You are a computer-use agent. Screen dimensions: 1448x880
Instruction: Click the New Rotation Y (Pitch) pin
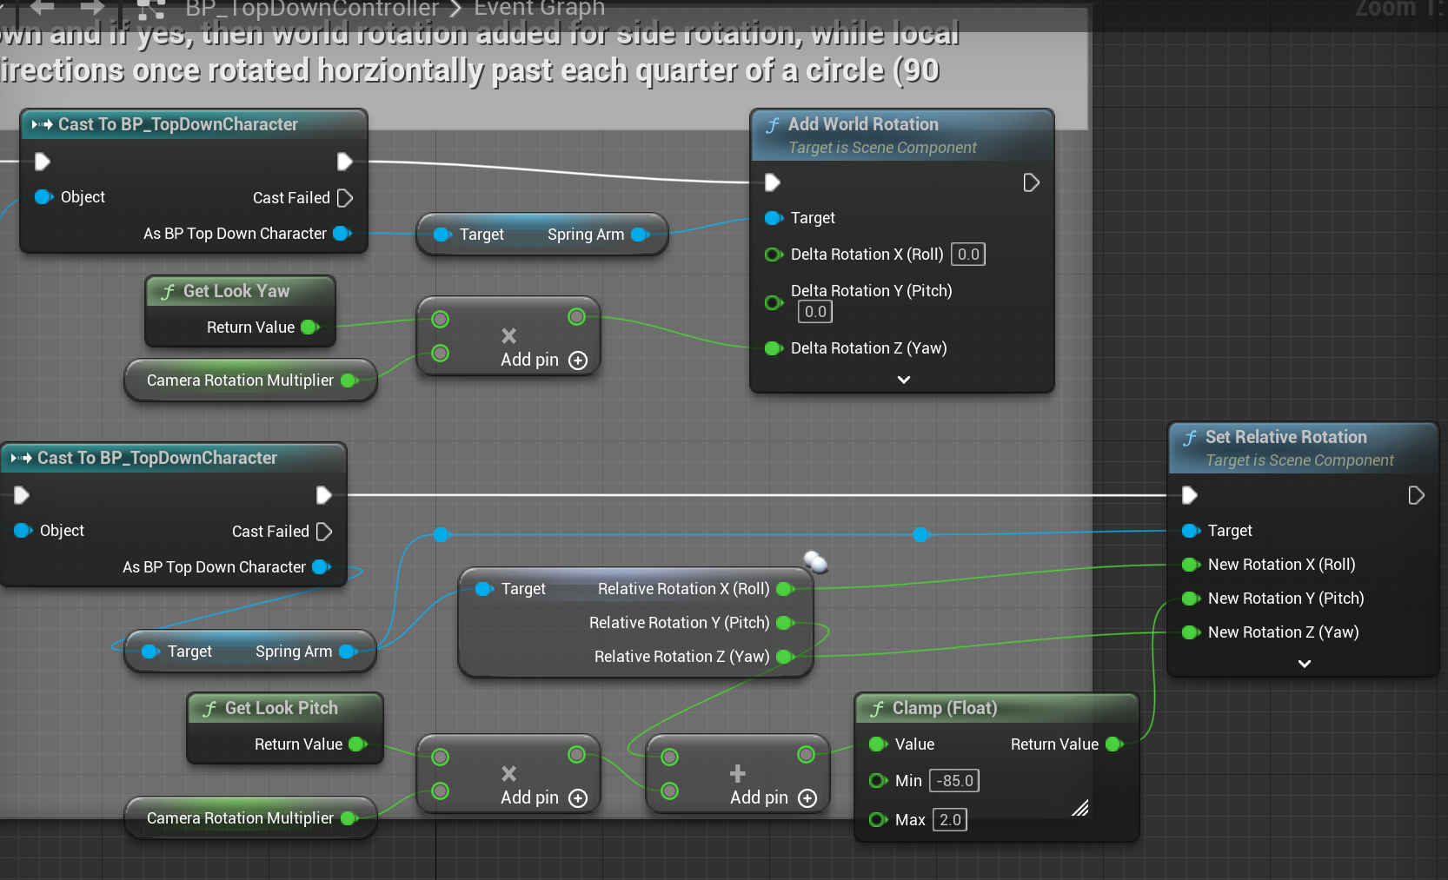[x=1192, y=599]
